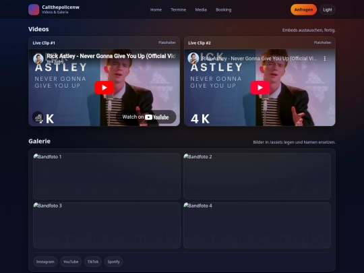The image size is (364, 273).
Task: Click the TikTok social chip
Action: [93, 262]
